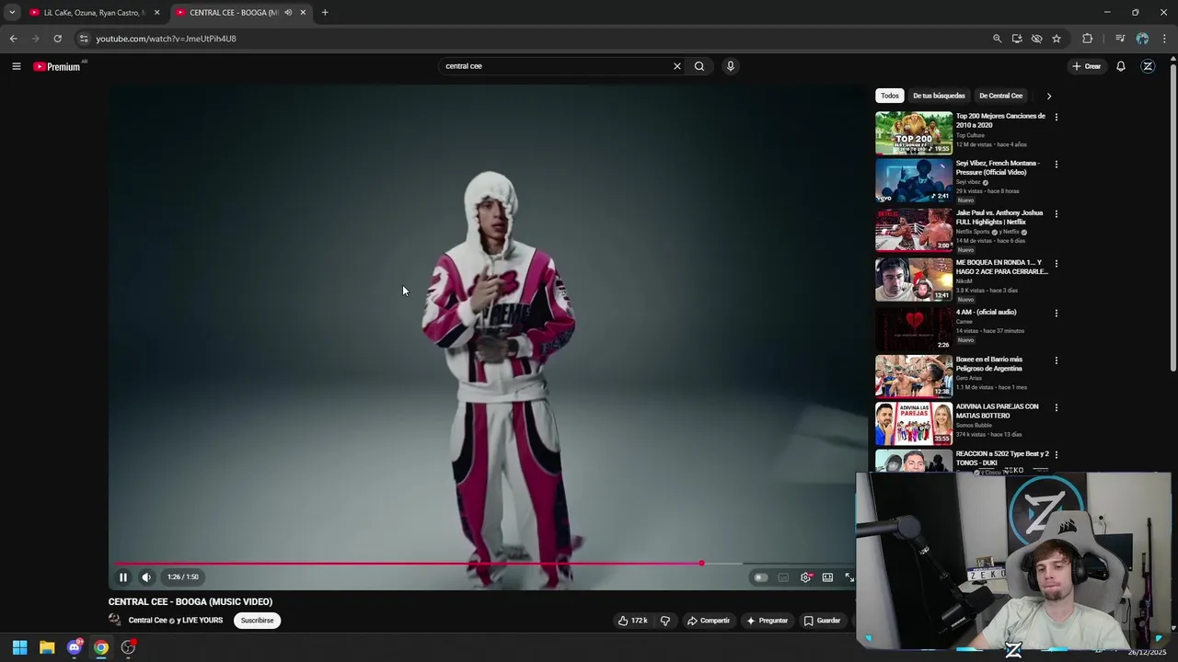
Task: View site information icon in address bar
Action: tap(84, 39)
